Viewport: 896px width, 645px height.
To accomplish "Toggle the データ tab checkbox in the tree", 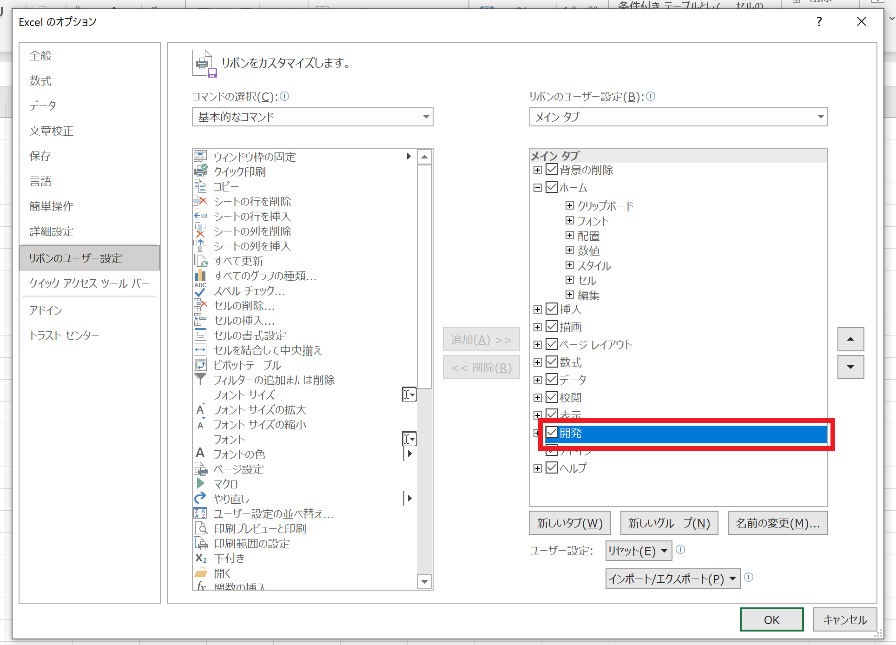I will tap(552, 379).
